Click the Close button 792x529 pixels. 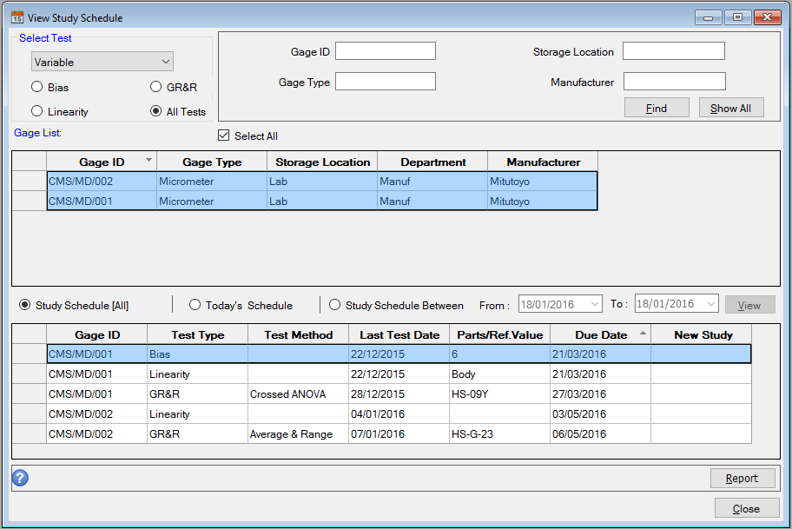click(747, 508)
